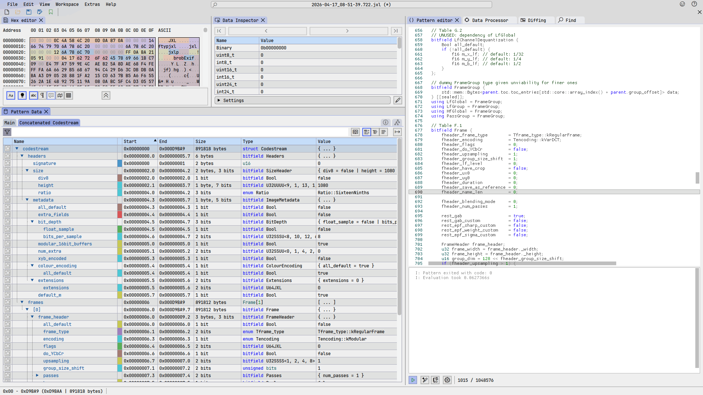Click the Pattern Data filter input field
This screenshot has height=395, width=703.
tap(180, 132)
